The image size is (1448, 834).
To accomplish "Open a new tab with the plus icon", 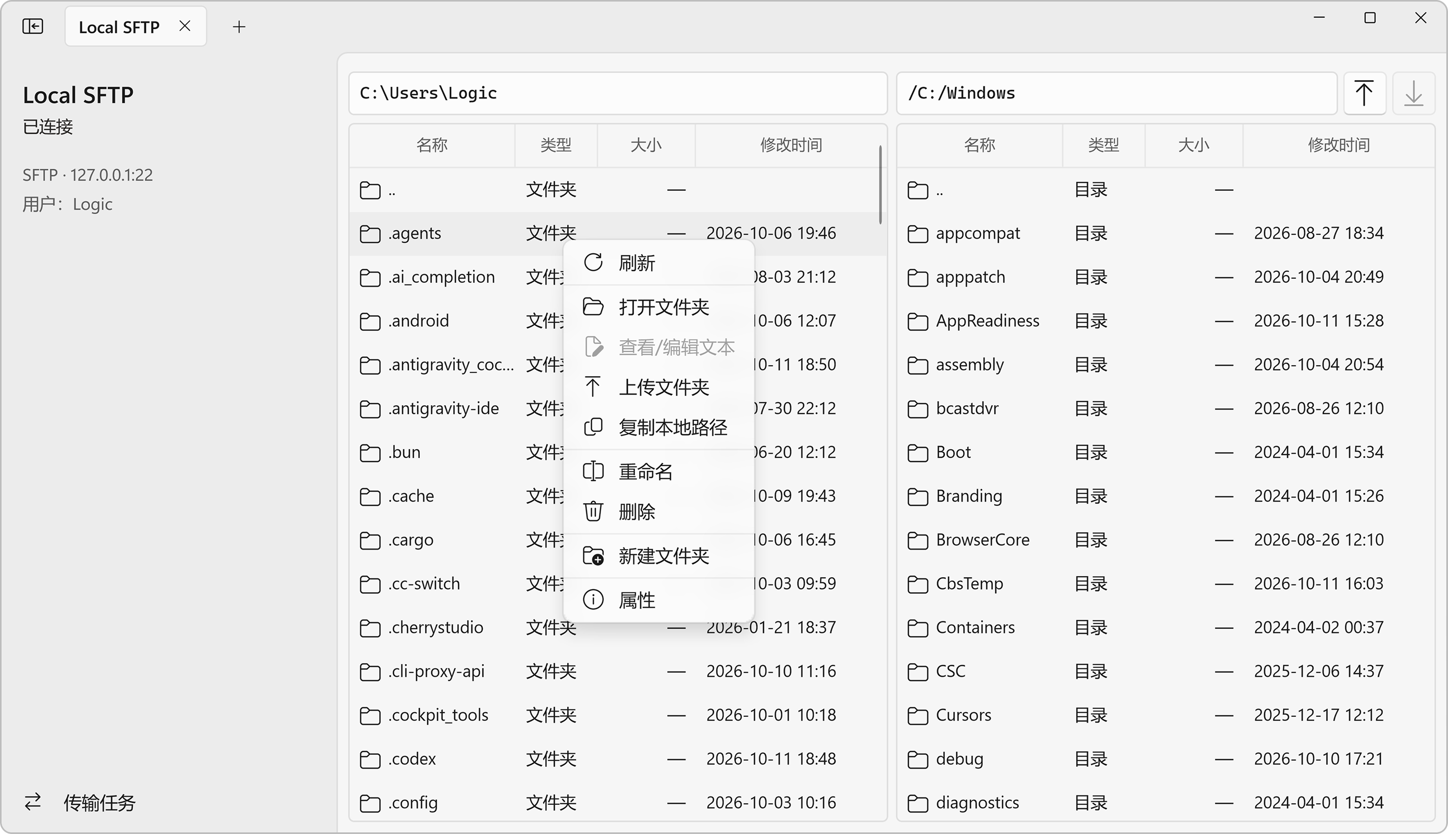I will (239, 27).
